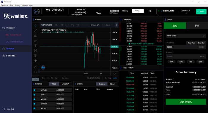Screen dimensions: 208x113
Task: Click the Import Wallet download icon
Action: pos(7,42)
